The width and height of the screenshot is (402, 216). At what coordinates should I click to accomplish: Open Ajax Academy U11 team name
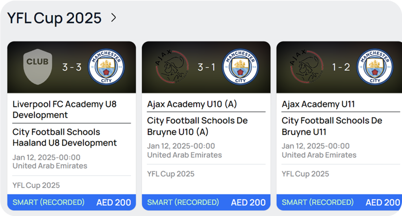318,104
